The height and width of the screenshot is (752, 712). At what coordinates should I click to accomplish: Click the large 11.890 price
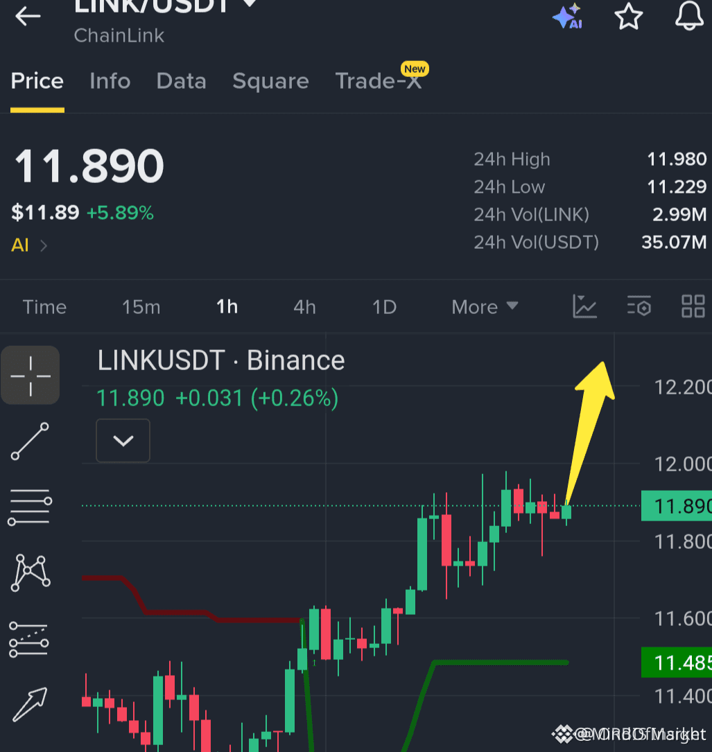point(89,166)
